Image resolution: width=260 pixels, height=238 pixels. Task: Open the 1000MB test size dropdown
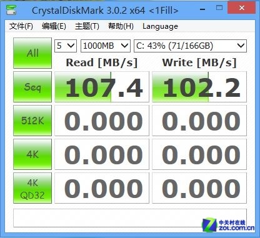click(106, 46)
